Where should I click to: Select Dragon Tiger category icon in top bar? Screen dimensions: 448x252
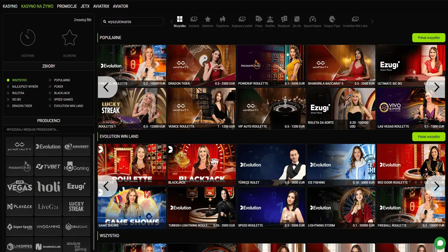(332, 19)
